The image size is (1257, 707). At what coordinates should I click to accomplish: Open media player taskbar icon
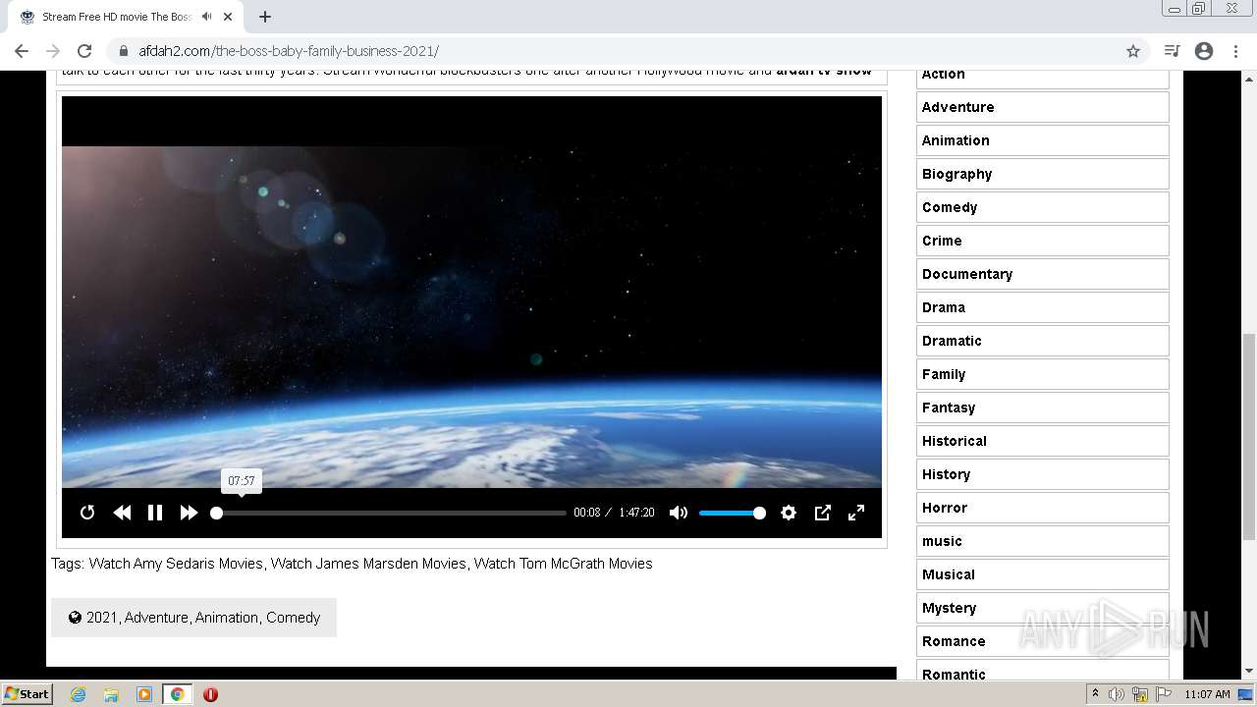point(144,694)
